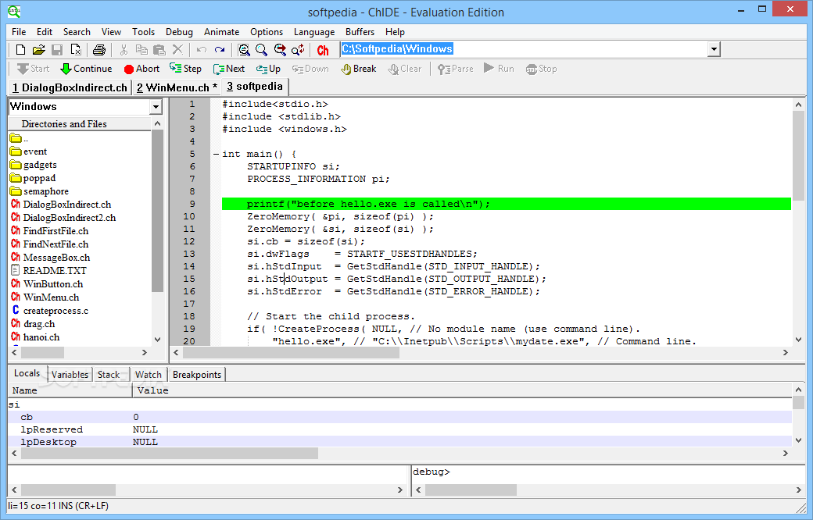Screen dimensions: 813x520
Task: Click the Save floppy disk icon
Action: coord(57,50)
